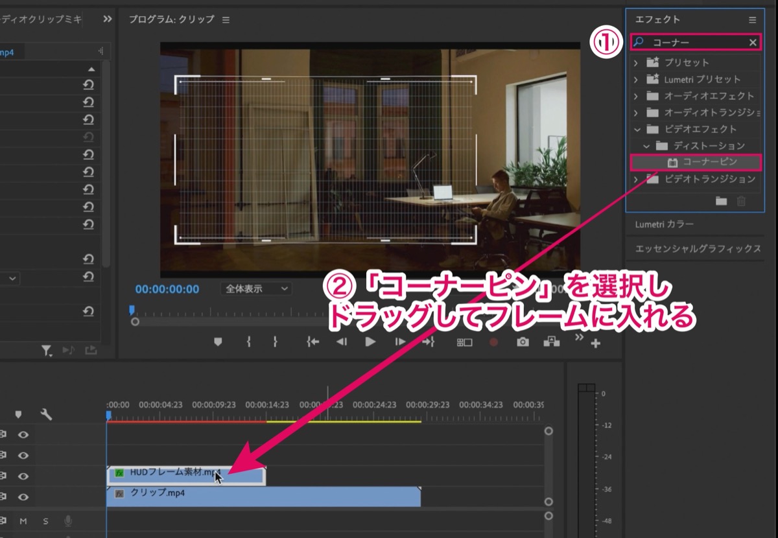The height and width of the screenshot is (538, 778).
Task: Export a frame with the camera icon
Action: pos(523,342)
